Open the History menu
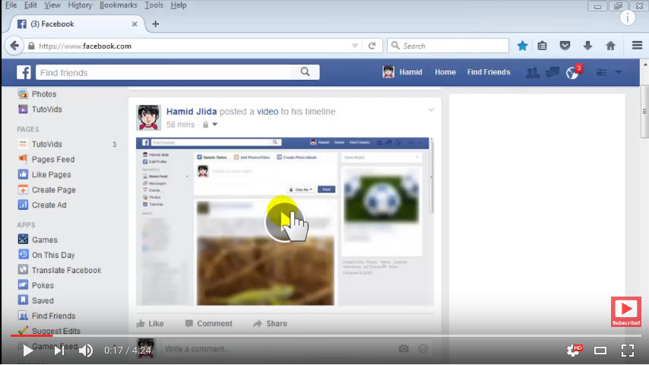 [x=80, y=5]
